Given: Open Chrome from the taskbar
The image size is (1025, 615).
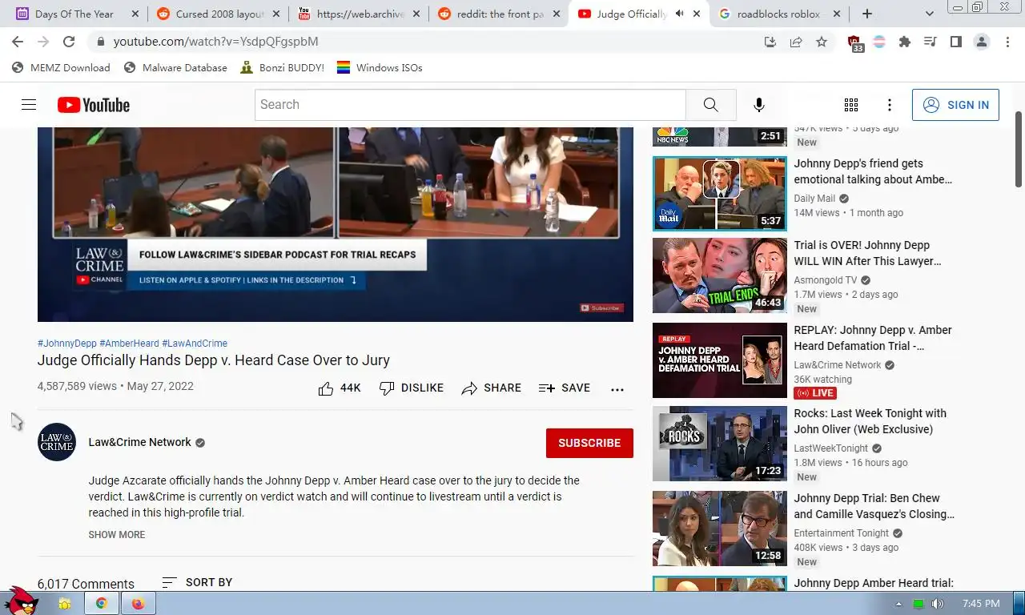Looking at the screenshot, I should pyautogui.click(x=102, y=604).
